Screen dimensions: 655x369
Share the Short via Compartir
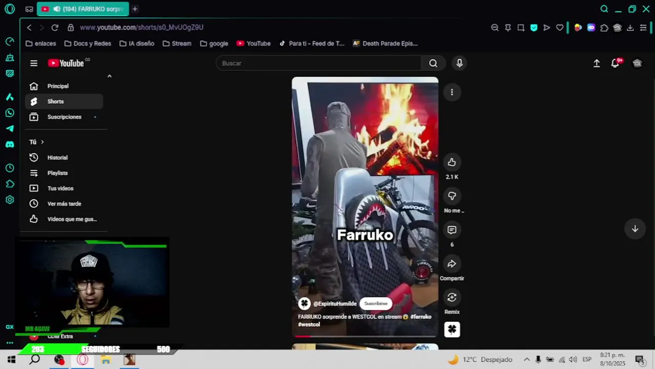click(x=452, y=263)
